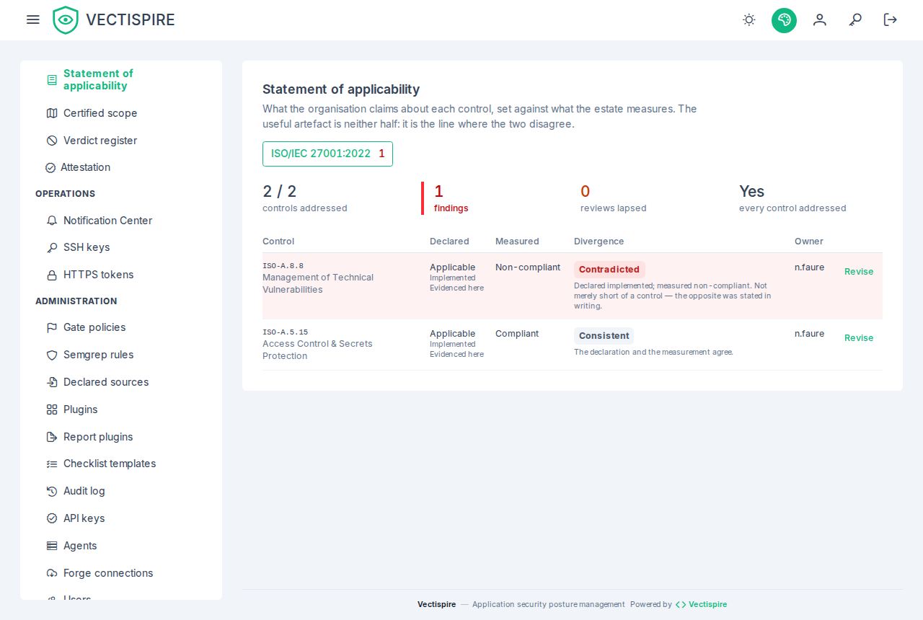Click the key icon in header

(x=855, y=20)
